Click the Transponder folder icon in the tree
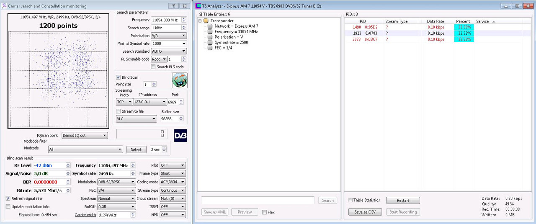The width and height of the screenshot is (536, 224). [206, 21]
